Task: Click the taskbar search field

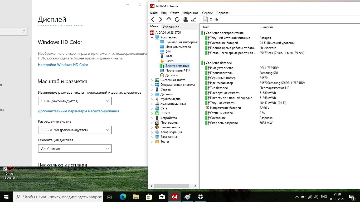Action: point(58,197)
